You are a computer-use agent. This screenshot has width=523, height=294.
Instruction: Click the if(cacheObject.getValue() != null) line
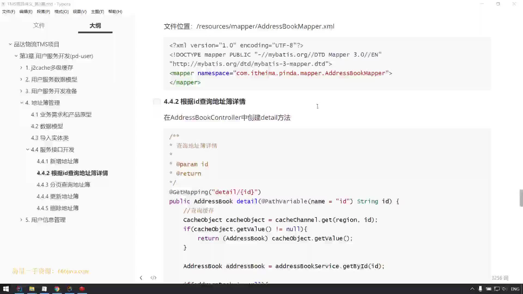(x=245, y=229)
